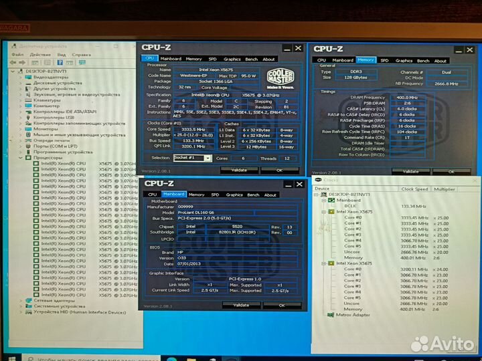Click the scan hardware monitor icon in toolbar
Viewport: 482px width, 361px height.
pos(82,63)
